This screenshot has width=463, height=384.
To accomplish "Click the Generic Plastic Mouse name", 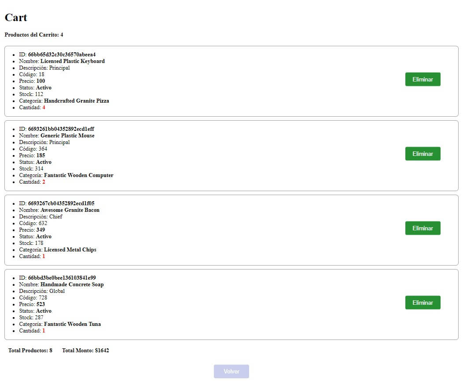I will pyautogui.click(x=67, y=136).
